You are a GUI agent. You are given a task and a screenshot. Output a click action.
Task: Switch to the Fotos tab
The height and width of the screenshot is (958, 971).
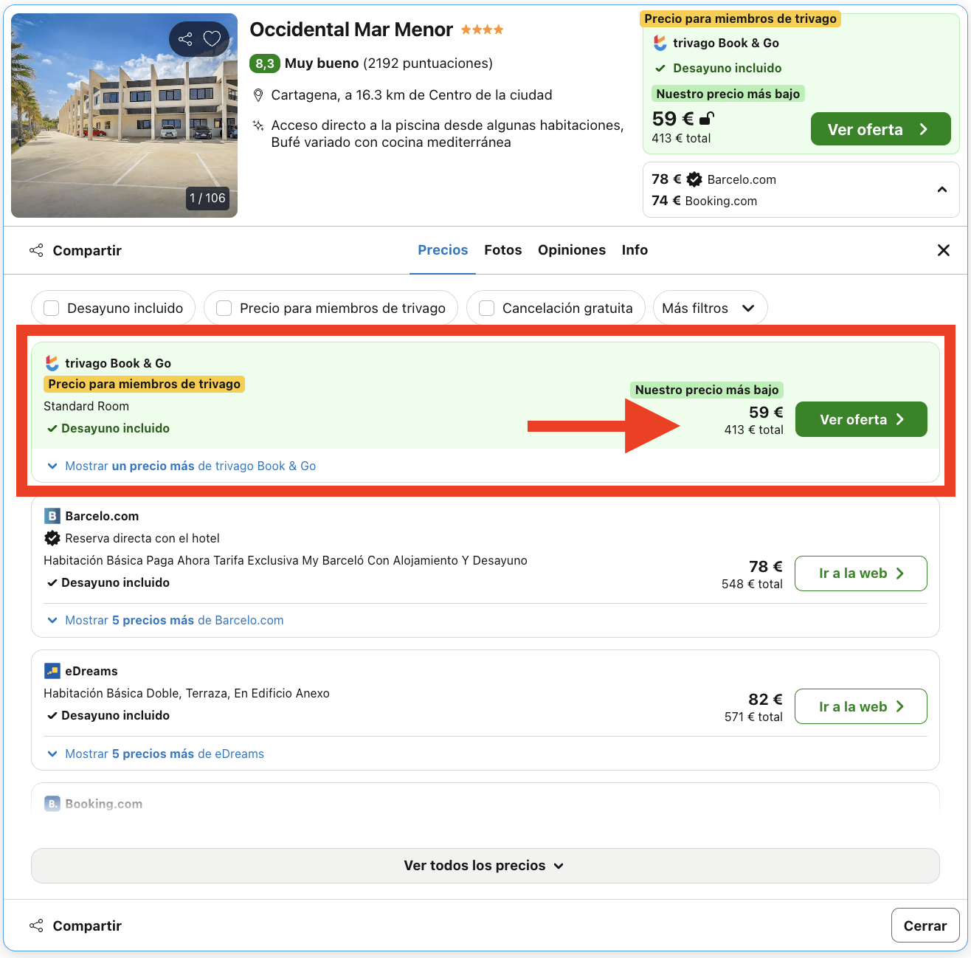point(502,250)
